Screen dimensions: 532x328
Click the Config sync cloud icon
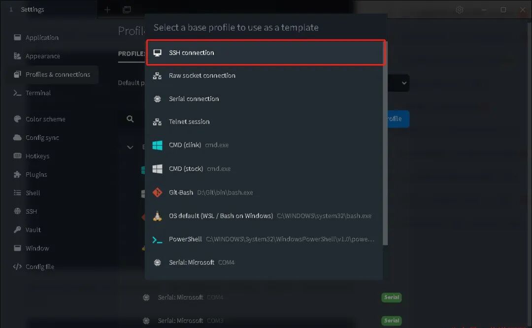pos(17,137)
